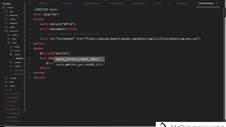Open the welcome.blade file in sidebar
Viewport: 226px width, 127px height.
pyautogui.click(x=18, y=74)
